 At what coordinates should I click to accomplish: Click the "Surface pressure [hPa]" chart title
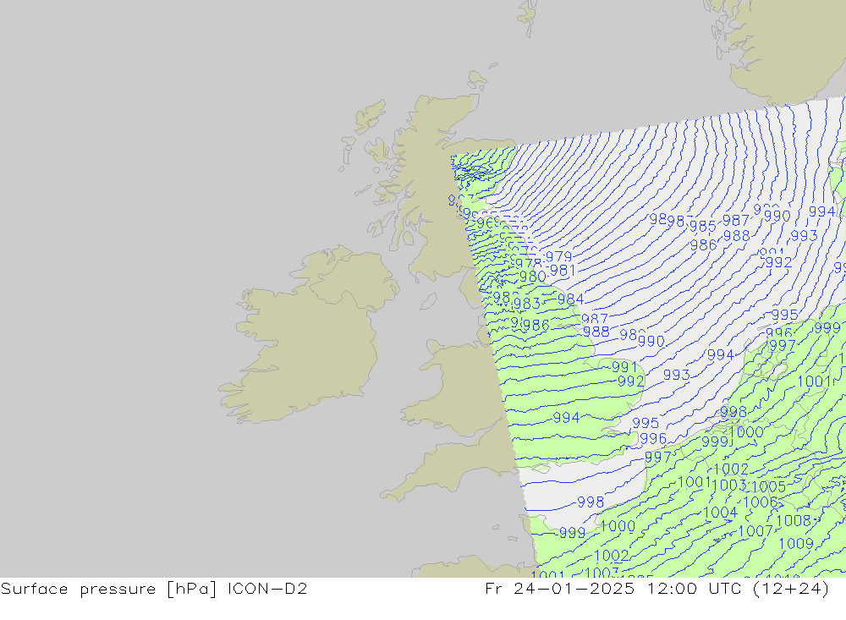click(108, 589)
